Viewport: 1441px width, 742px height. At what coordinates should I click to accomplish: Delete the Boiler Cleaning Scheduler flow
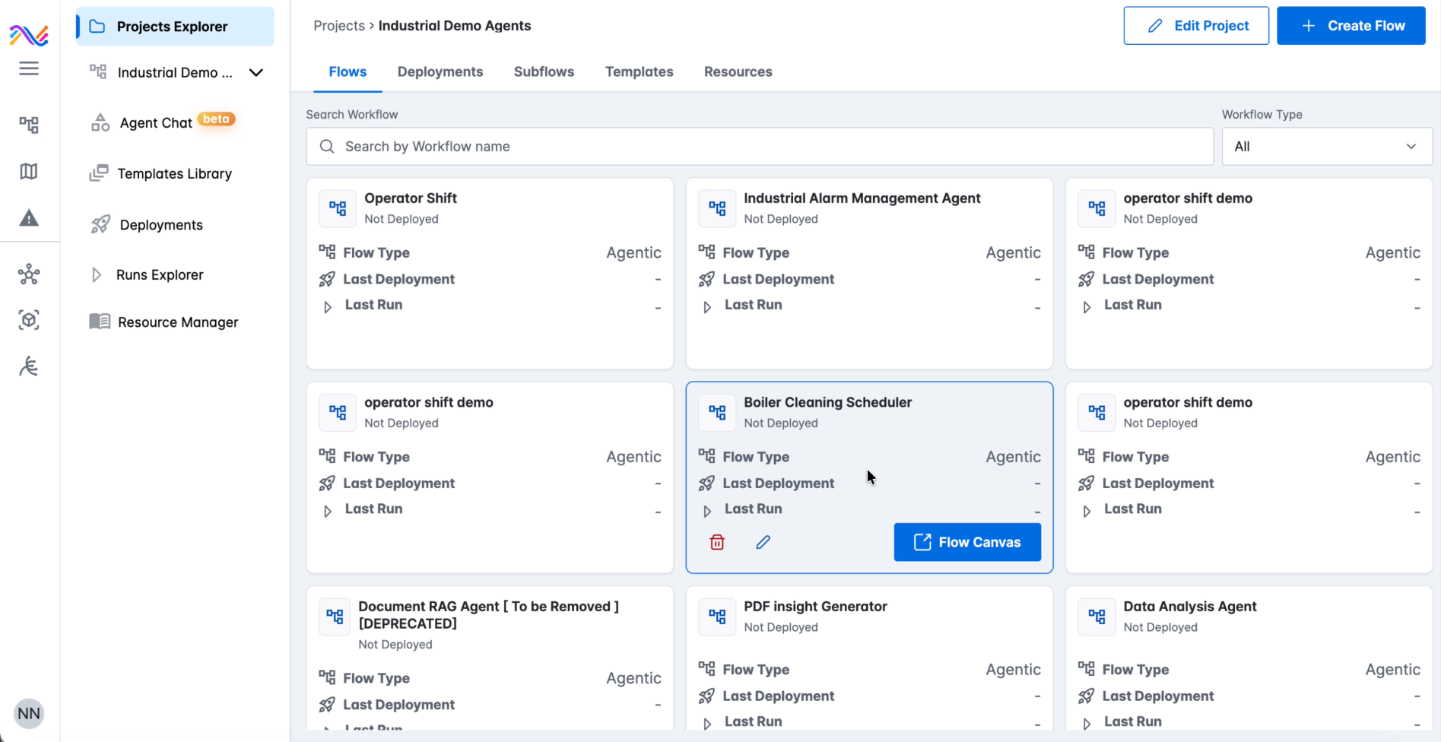coord(717,542)
